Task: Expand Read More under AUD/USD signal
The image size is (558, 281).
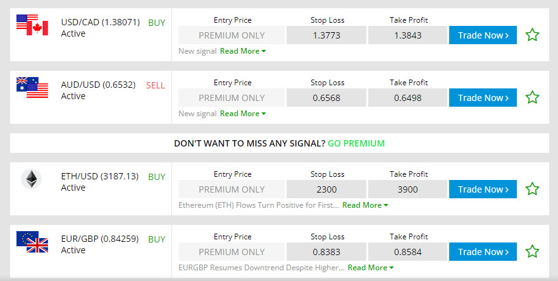Action: 242,114
